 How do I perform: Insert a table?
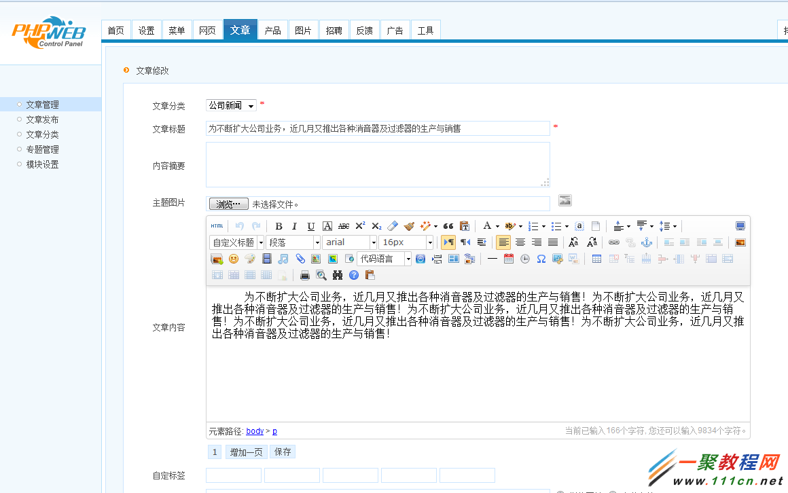(596, 259)
